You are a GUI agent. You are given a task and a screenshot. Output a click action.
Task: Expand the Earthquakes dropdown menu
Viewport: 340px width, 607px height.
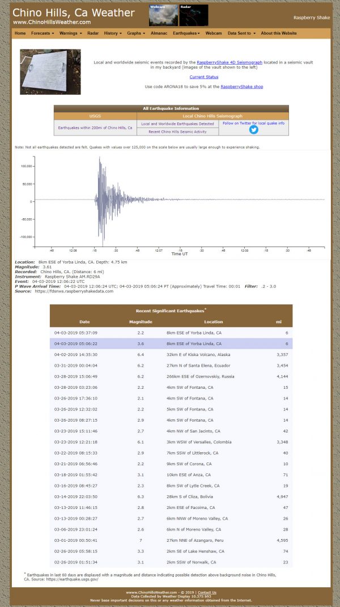click(186, 33)
